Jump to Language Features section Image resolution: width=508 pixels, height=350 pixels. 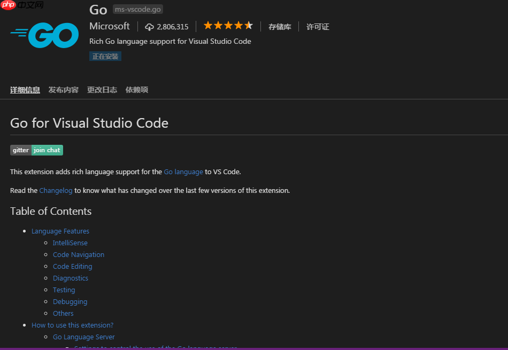tap(60, 231)
